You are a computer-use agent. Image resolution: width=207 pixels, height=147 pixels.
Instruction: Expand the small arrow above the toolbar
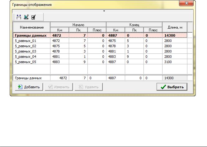(104, 11)
